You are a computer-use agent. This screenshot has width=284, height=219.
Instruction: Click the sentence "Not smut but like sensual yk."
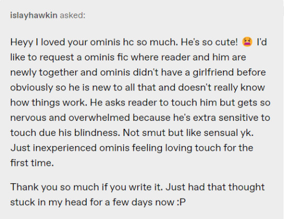(188, 133)
